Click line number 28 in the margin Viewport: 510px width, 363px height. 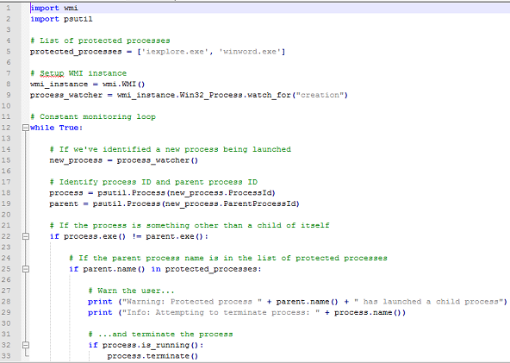(6, 302)
